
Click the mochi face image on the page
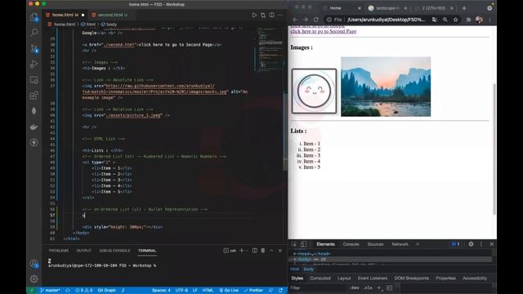[314, 91]
